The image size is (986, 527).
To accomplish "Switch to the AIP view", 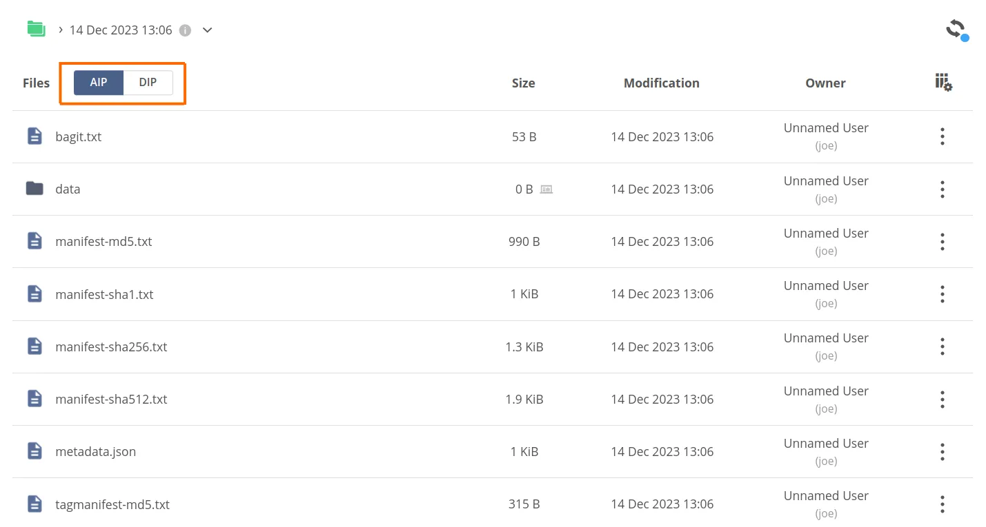I will [99, 83].
